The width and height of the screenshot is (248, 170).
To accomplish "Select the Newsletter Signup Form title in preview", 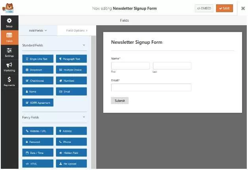I will point(137,42).
